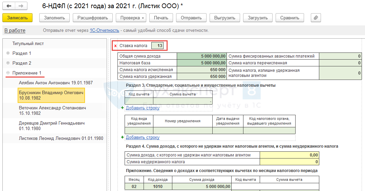Select Брусникин Владимир Олегович entry
Image resolution: width=365 pixels, height=191 pixels.
(51, 95)
